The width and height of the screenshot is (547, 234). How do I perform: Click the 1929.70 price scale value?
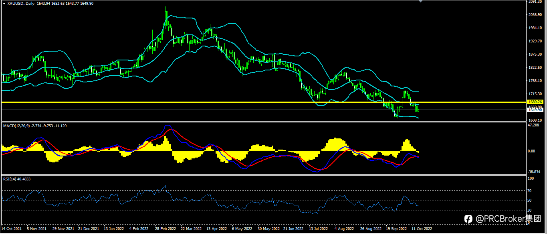(x=535, y=41)
